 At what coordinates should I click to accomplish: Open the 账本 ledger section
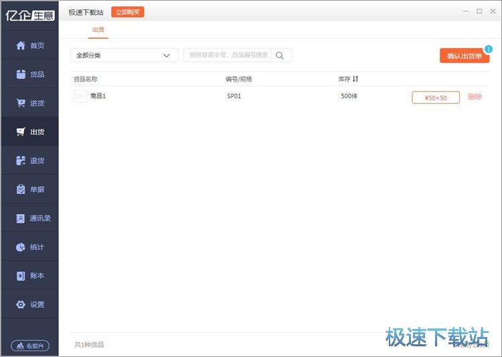[x=29, y=275]
